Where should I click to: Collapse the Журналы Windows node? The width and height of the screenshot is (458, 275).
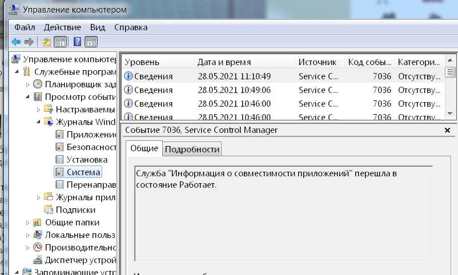click(39, 122)
